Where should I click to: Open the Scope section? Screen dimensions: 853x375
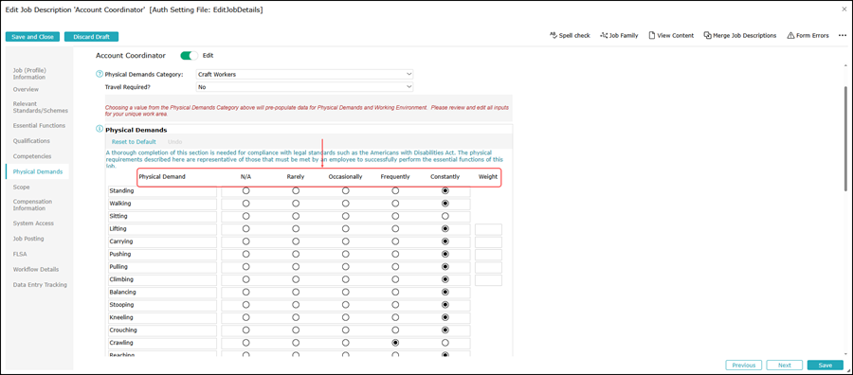21,187
